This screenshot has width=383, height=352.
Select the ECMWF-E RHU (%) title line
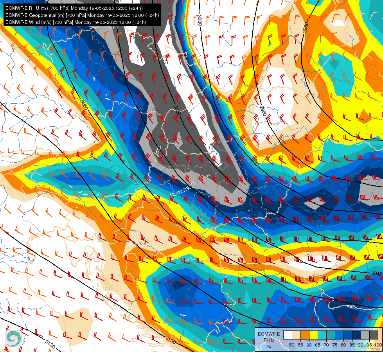(x=74, y=8)
